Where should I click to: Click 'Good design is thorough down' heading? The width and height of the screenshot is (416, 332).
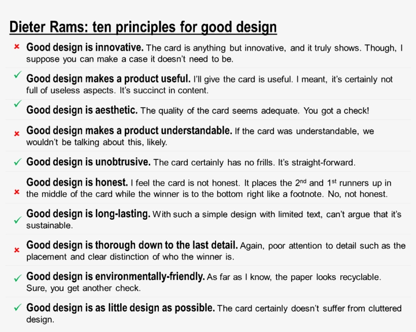coord(132,245)
